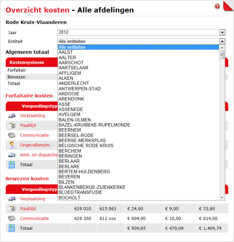Image resolution: width=234 pixels, height=242 pixels.
Task: Pick BILZEN option
Action: coord(139,182)
